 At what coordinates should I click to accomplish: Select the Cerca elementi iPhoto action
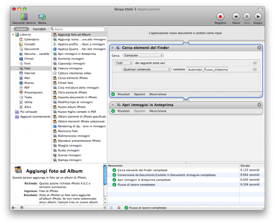73,78
